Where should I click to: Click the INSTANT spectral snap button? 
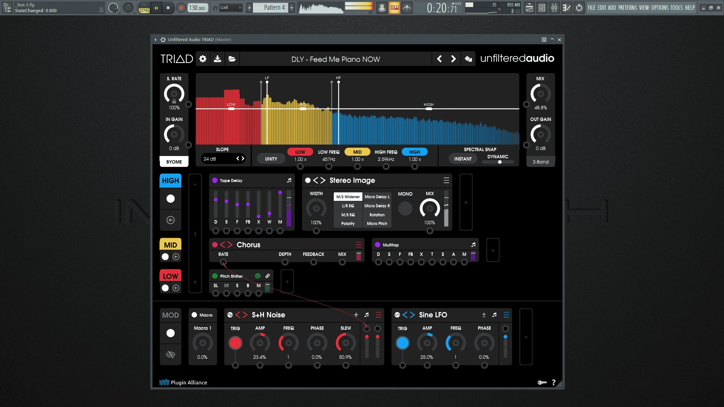463,159
